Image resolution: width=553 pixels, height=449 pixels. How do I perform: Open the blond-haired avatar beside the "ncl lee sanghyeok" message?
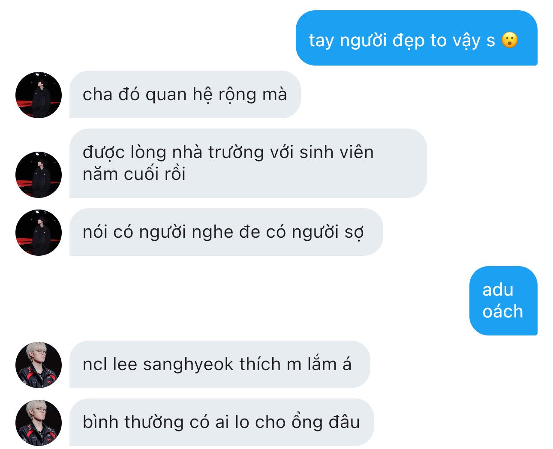point(39,365)
